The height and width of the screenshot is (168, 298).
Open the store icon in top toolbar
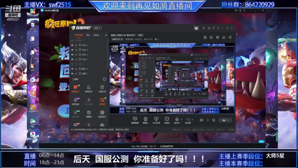coord(218,37)
